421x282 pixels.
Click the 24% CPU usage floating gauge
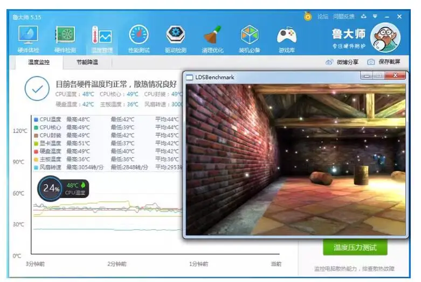[51, 188]
